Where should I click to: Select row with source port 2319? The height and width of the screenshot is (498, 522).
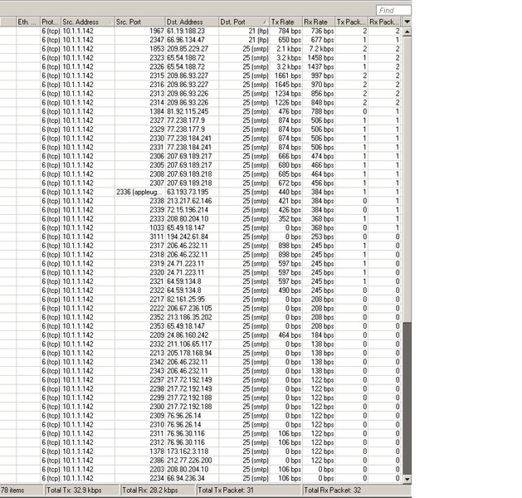(x=200, y=264)
